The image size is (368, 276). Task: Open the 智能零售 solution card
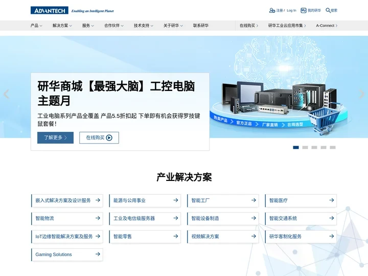[x=145, y=237]
